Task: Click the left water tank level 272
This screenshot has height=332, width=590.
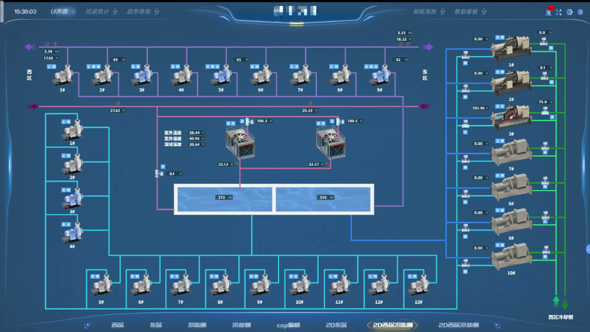Action: [224, 198]
